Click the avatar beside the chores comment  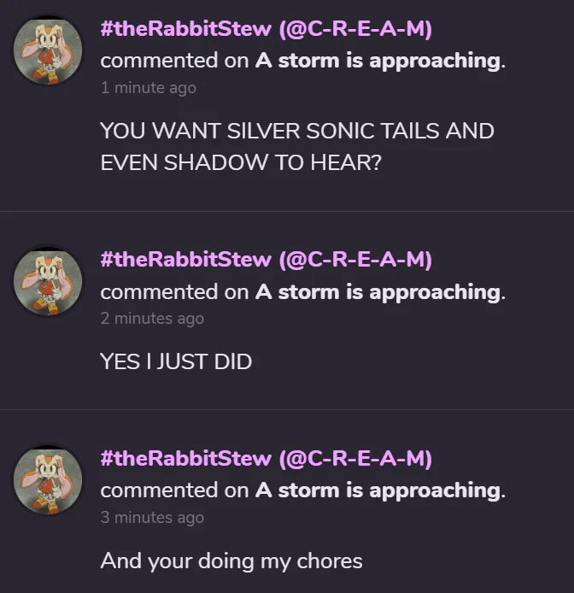[48, 479]
